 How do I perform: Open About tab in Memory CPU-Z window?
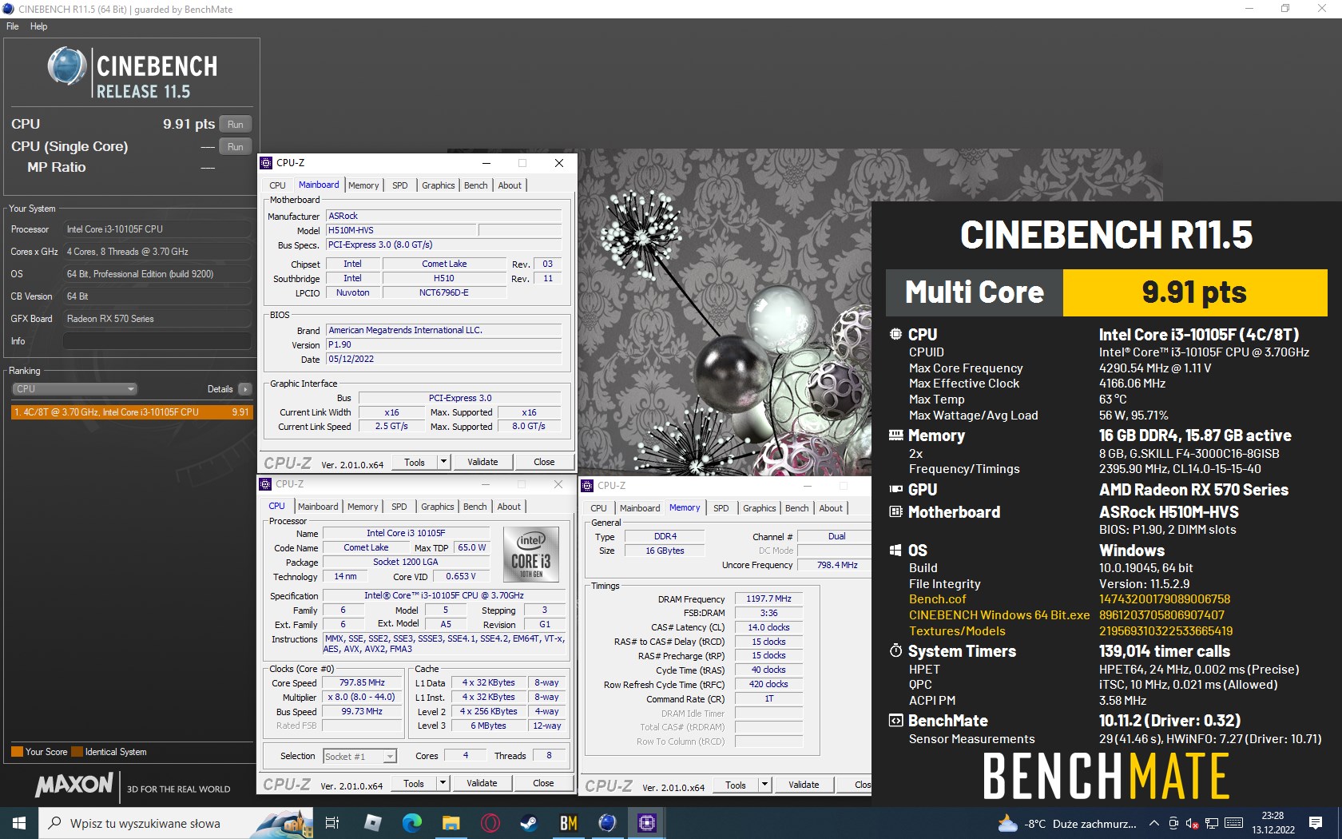(831, 508)
